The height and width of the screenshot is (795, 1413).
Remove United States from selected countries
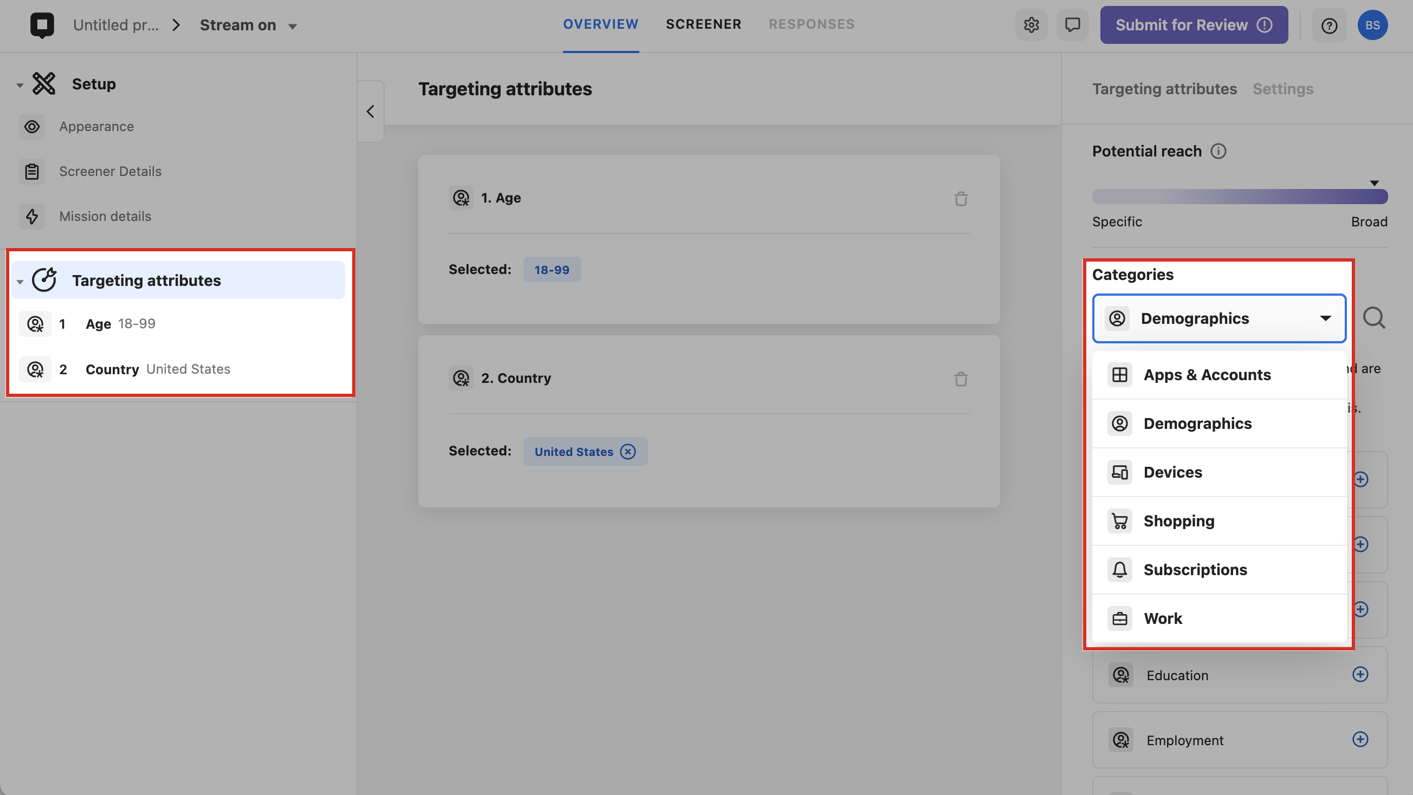[628, 451]
